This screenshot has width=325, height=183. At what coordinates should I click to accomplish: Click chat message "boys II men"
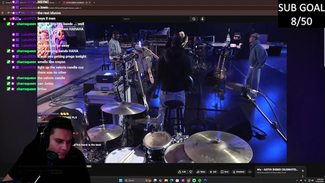pos(46,18)
